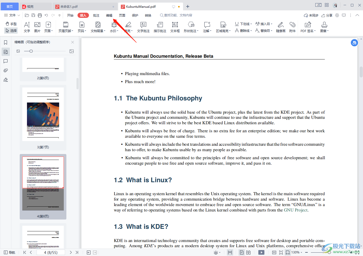The height and width of the screenshot is (256, 363).
Task: Toggle fit width view mode
Action: (288, 252)
